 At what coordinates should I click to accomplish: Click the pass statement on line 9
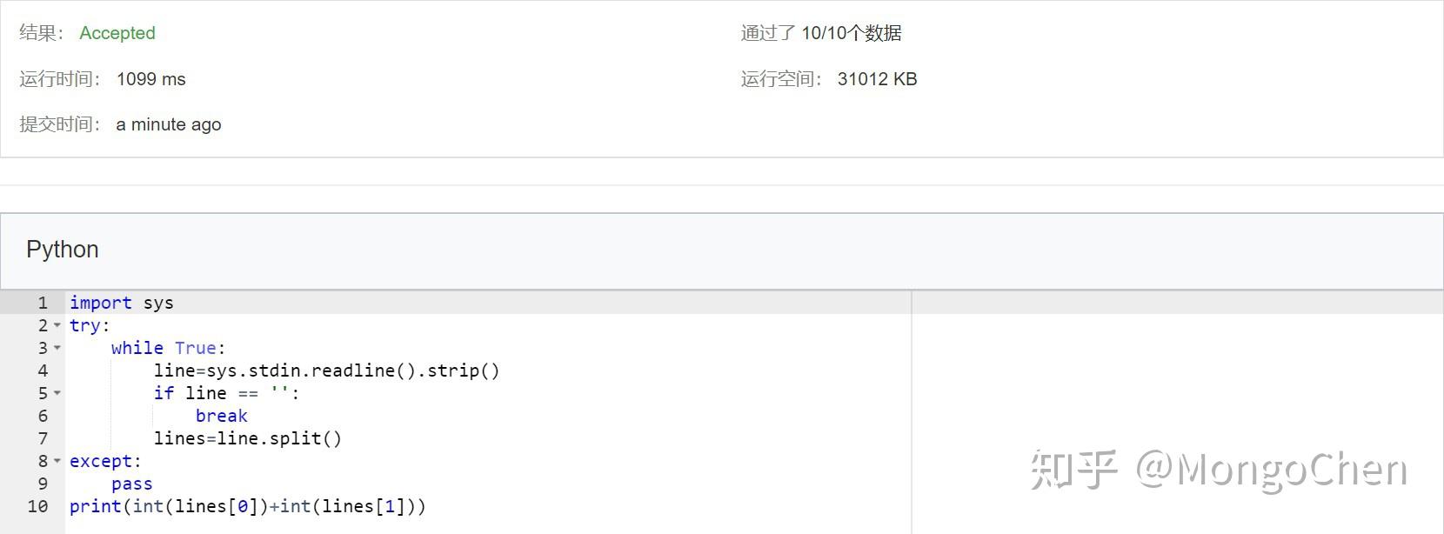point(131,484)
